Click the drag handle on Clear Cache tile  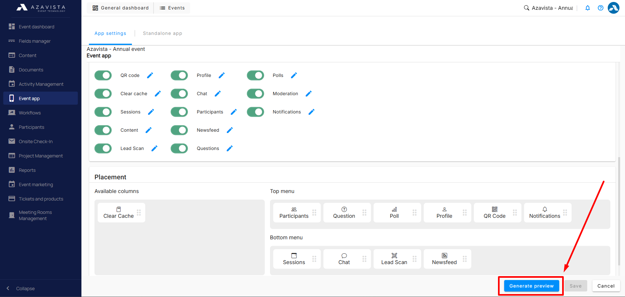click(139, 213)
